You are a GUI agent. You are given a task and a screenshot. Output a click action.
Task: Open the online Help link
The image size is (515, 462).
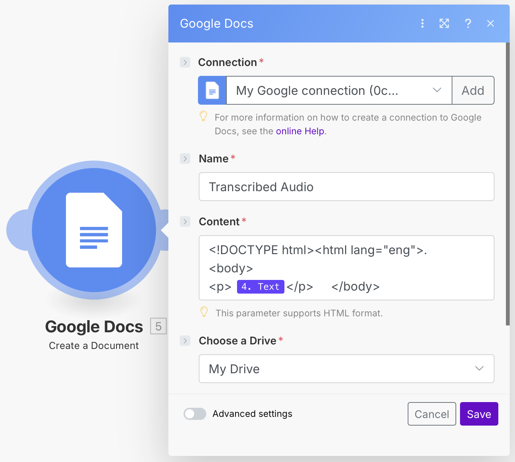pyautogui.click(x=300, y=131)
